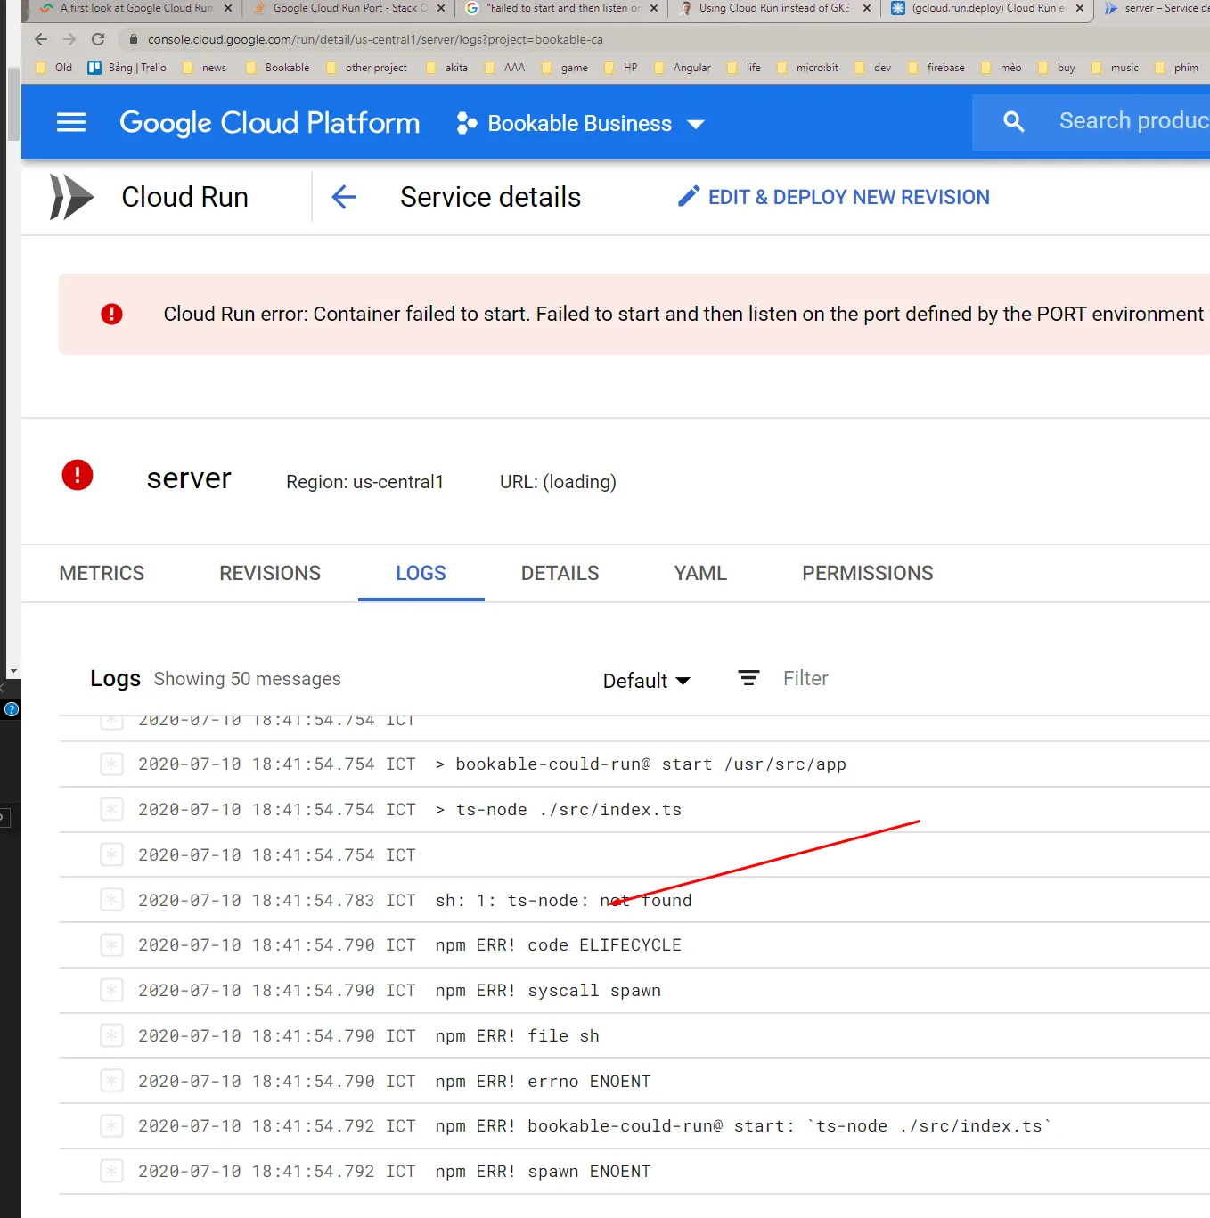Open the AAA bookmarks folder
Image resolution: width=1210 pixels, height=1218 pixels.
coord(504,68)
